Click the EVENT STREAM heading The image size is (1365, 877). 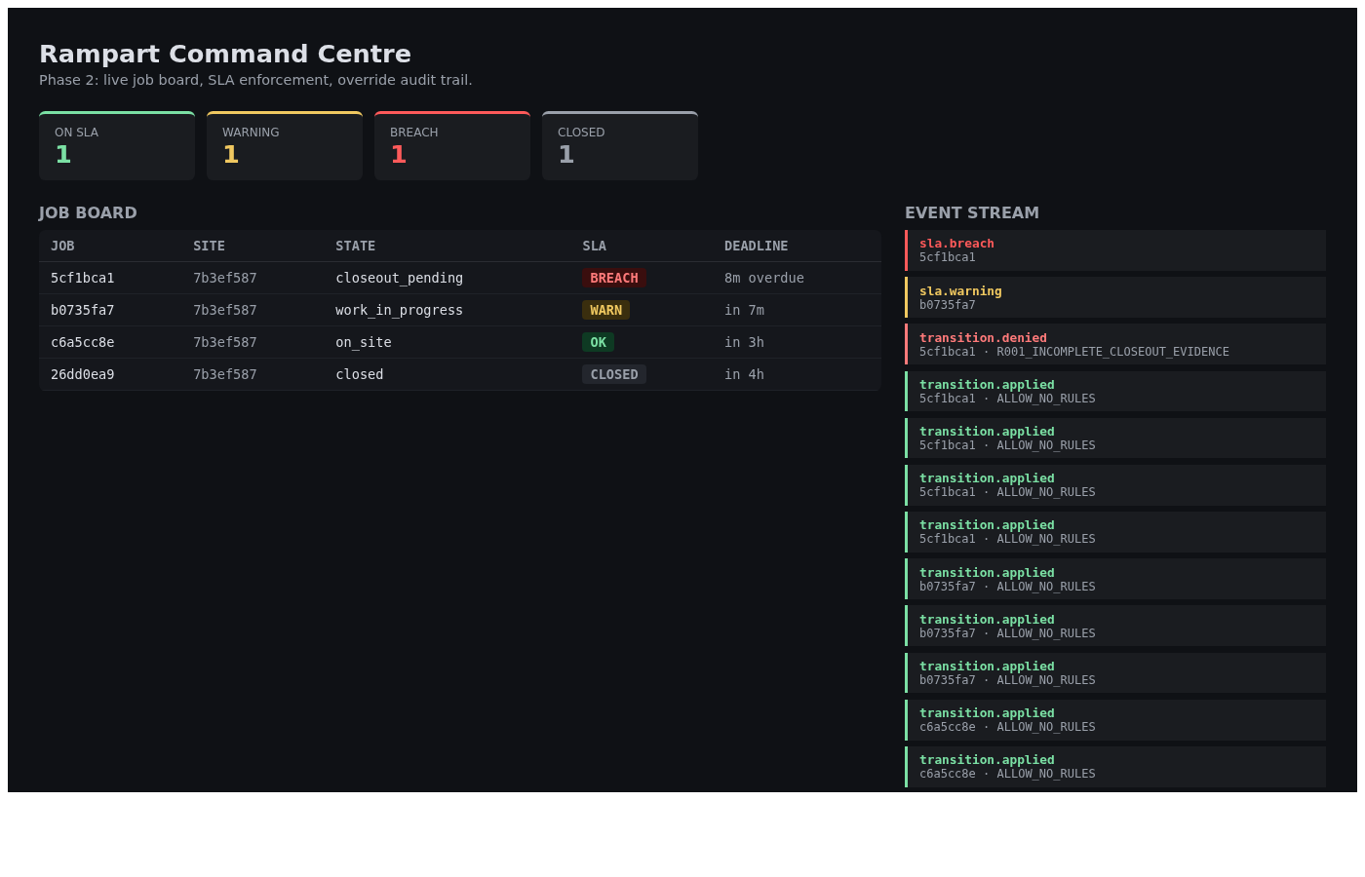(972, 212)
